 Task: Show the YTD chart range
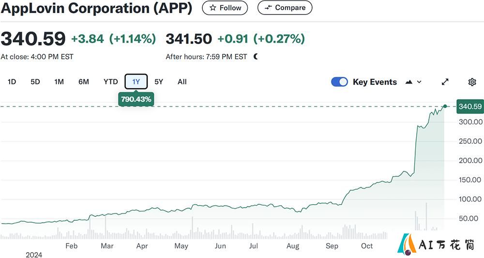click(x=110, y=82)
